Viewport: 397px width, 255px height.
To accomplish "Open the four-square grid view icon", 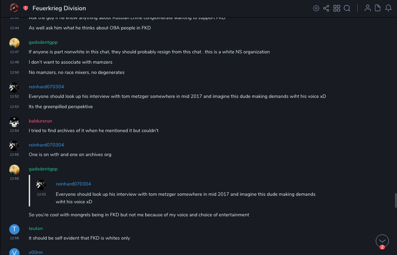I will tap(337, 8).
